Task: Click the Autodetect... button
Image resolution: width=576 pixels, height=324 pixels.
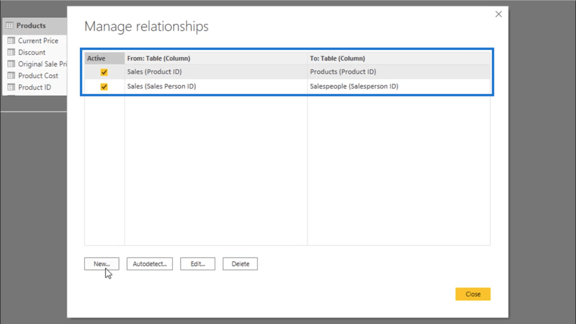Action: (x=149, y=264)
